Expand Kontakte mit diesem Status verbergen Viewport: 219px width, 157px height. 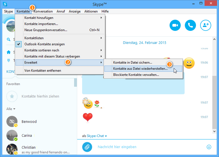[x=60, y=56]
